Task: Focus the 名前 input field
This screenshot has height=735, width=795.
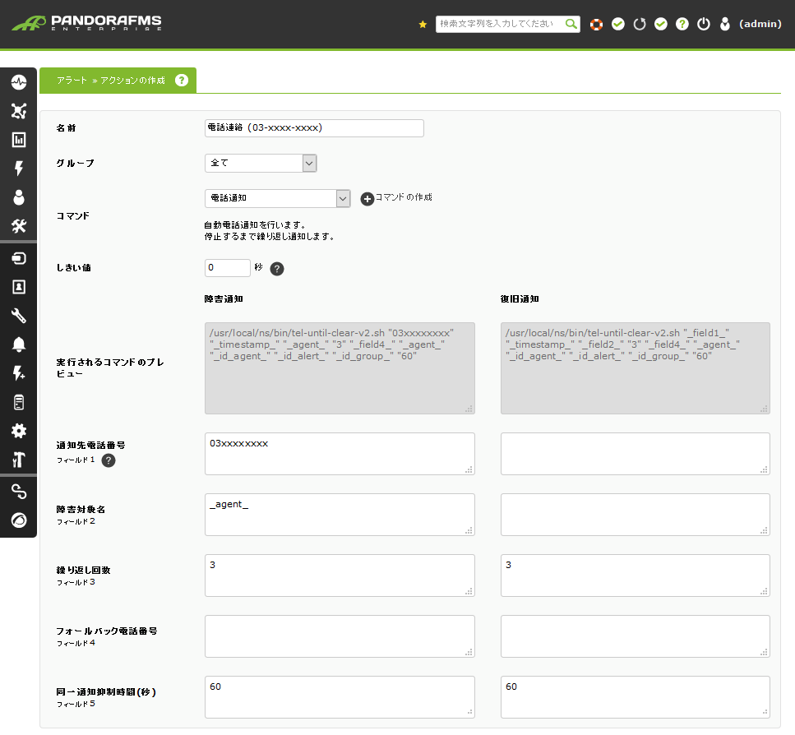Action: pyautogui.click(x=314, y=128)
